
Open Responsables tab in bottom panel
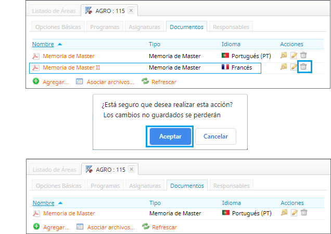(232, 186)
